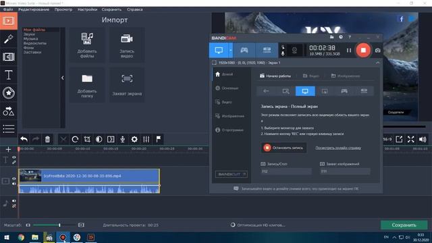
Task: Show hidden tray icons chevron on taskbar
Action: [394, 237]
